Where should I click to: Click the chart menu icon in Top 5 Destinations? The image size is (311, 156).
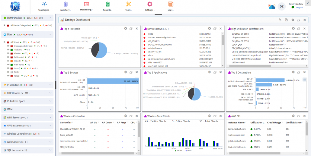[x=229, y=73]
